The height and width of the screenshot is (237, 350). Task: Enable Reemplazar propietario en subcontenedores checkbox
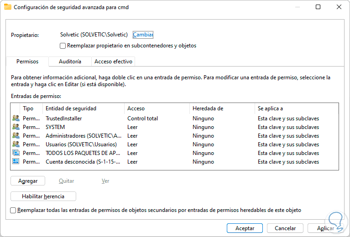pyautogui.click(x=63, y=46)
